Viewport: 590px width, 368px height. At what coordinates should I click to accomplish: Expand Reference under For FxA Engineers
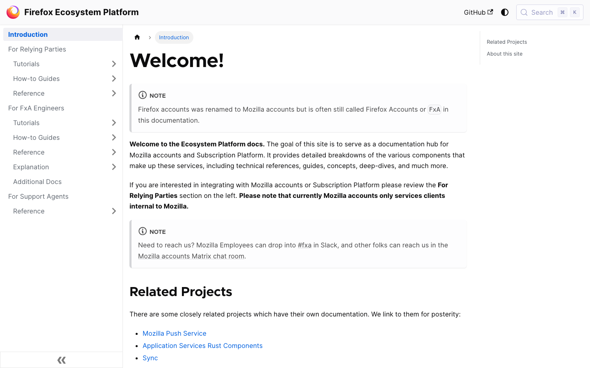[x=114, y=152]
